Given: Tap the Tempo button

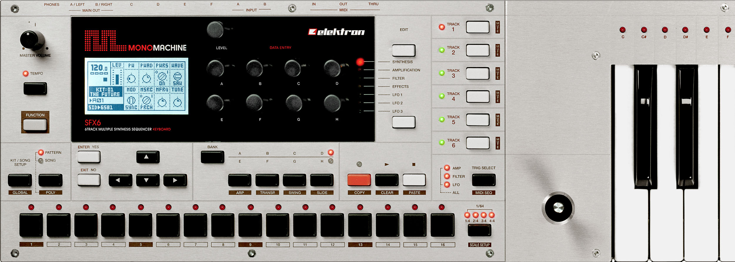Looking at the screenshot, I should pos(35,89).
